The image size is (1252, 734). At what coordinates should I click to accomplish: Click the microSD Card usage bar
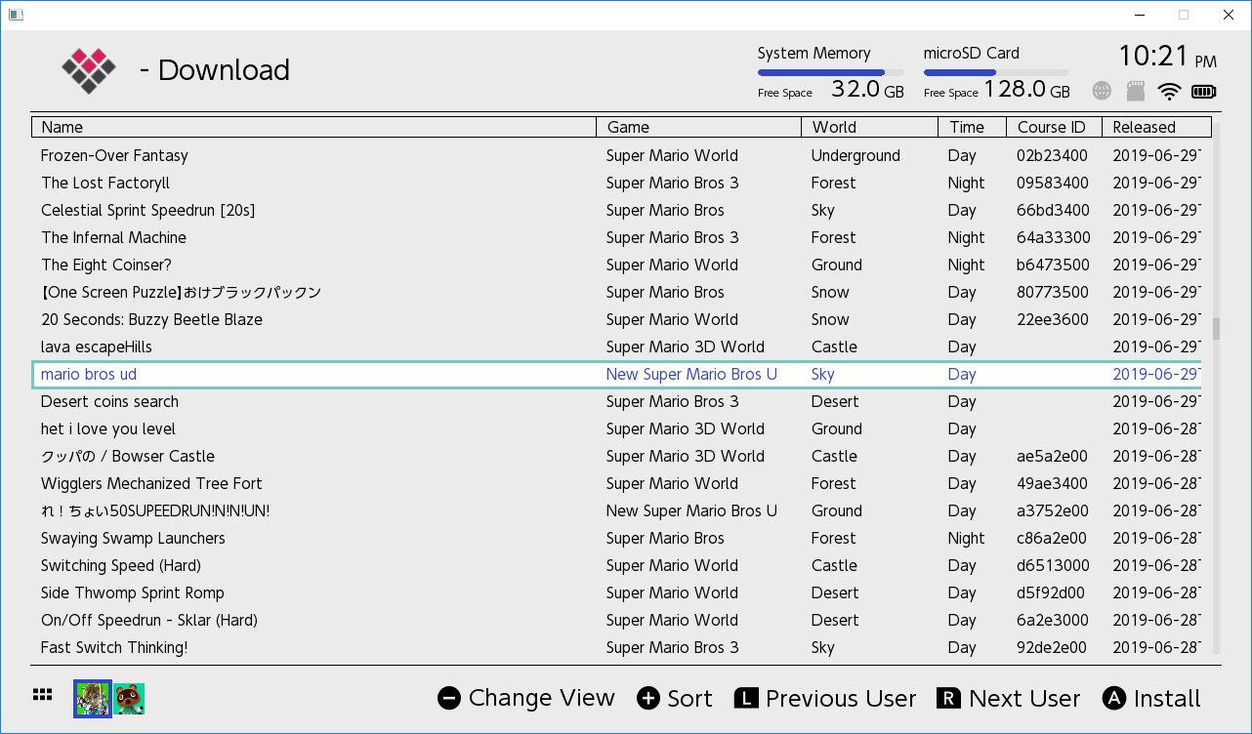pos(996,72)
